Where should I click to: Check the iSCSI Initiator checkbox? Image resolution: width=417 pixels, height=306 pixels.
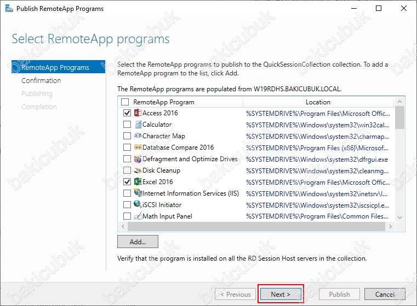pos(127,205)
